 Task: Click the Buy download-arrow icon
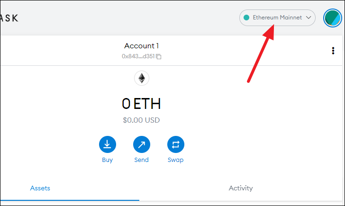(108, 144)
